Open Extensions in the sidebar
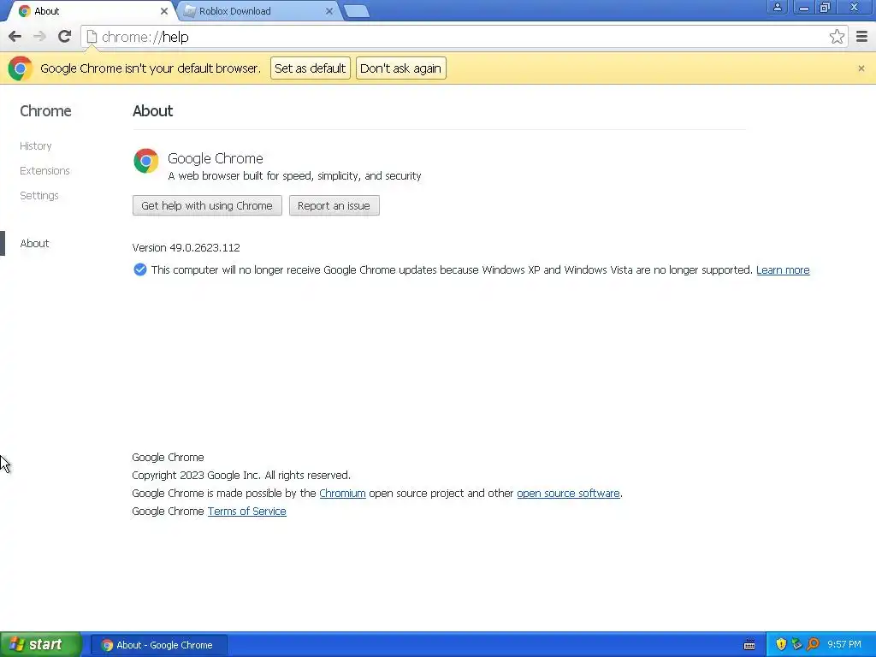Screen dimensions: 876x657 pyautogui.click(x=44, y=170)
